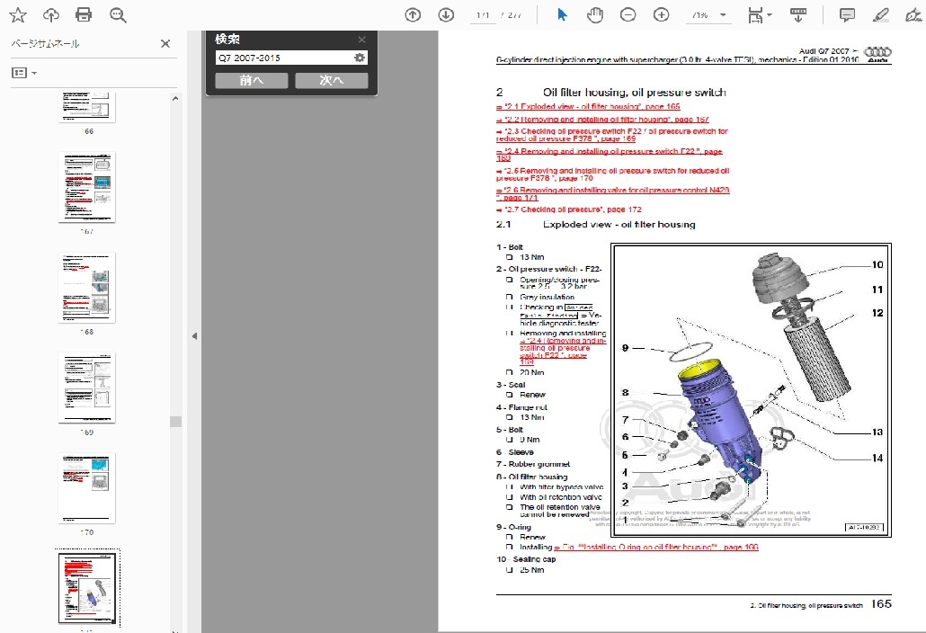Open link 2.7 Checking oil pressure

click(x=569, y=210)
